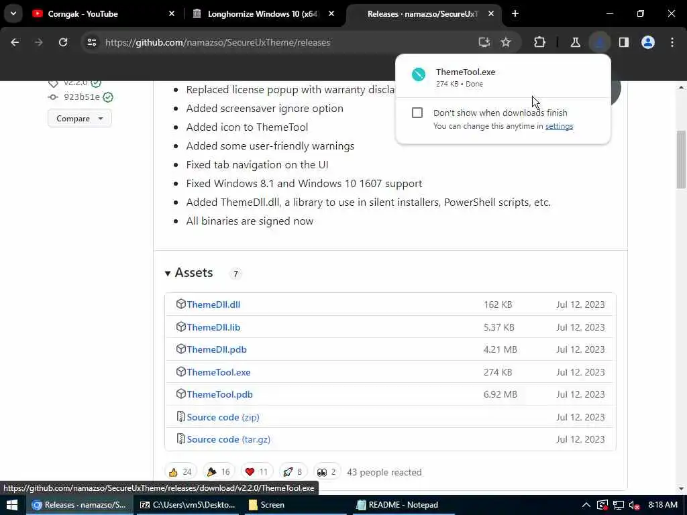Open Chrome Labs flask icon
The image size is (687, 515).
coord(575,42)
